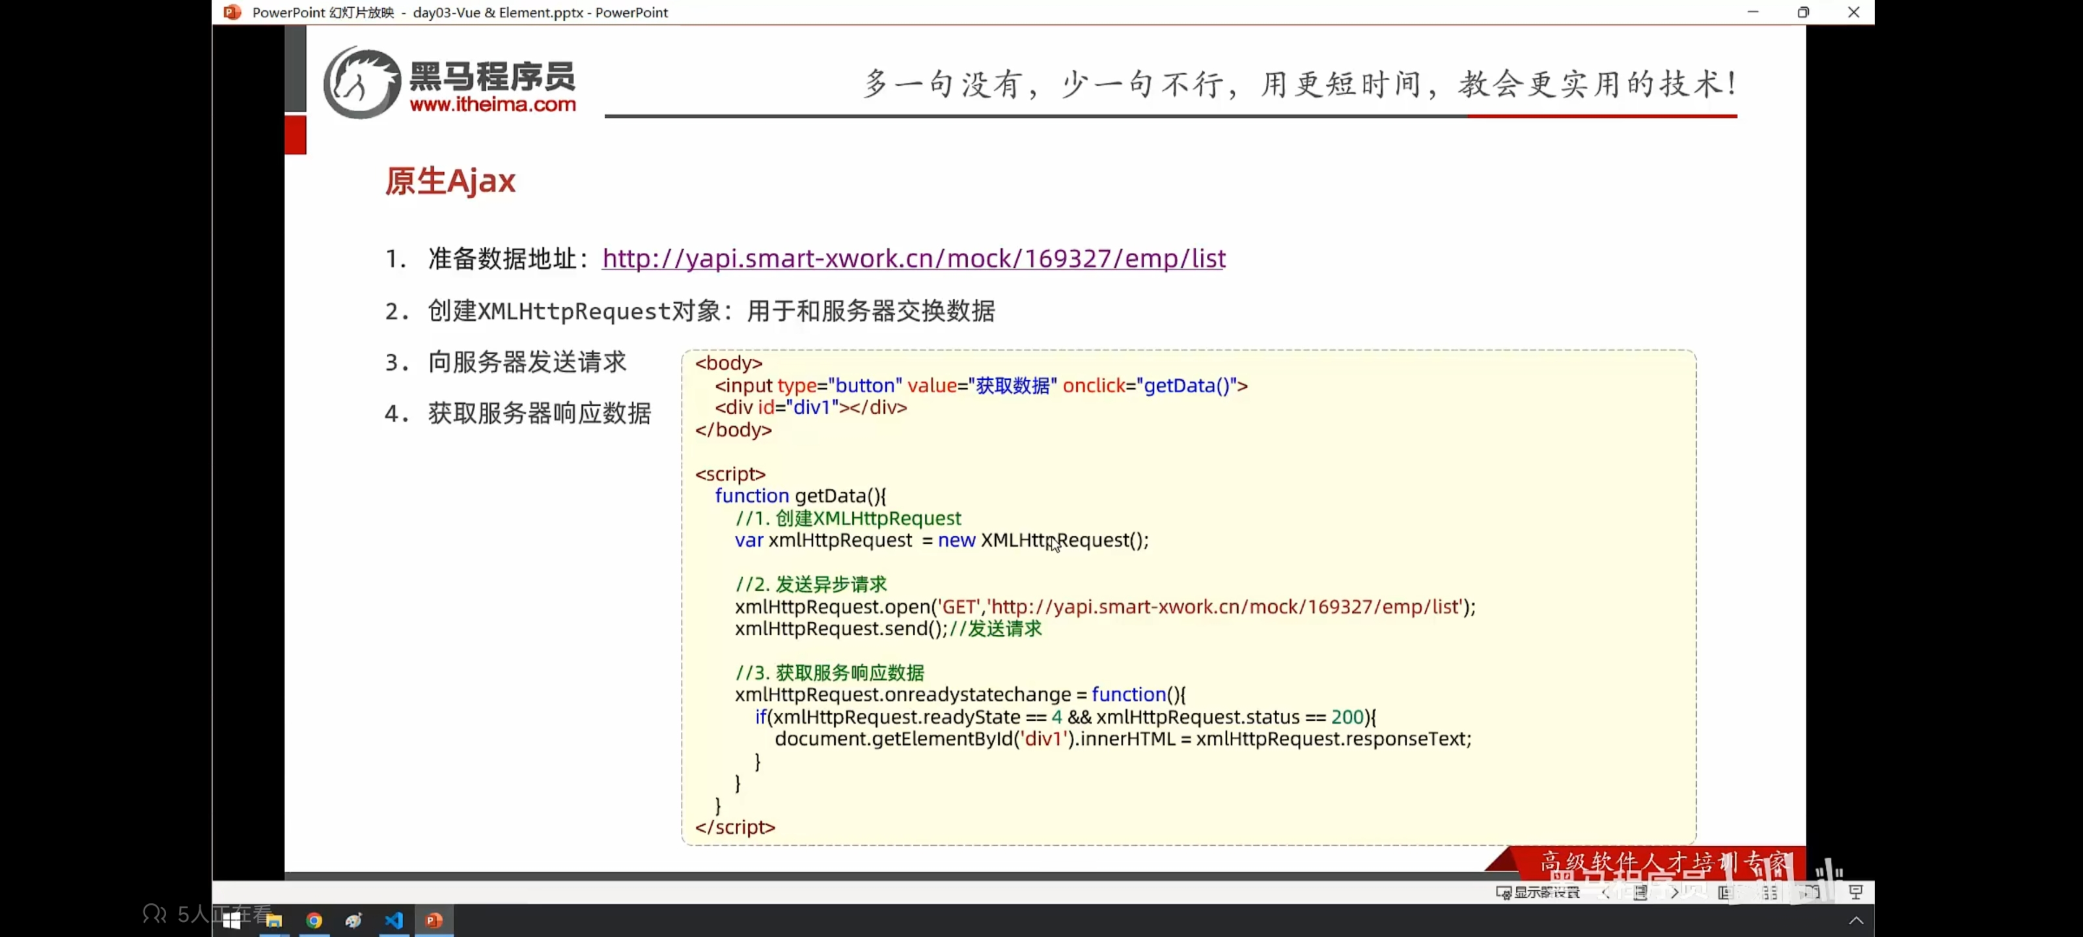Click the <div id="div1"> code line

point(810,407)
